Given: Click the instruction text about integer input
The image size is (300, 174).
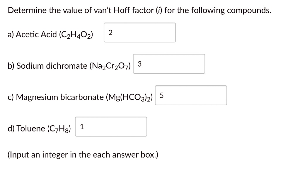Looking at the screenshot, I should coord(83,155).
